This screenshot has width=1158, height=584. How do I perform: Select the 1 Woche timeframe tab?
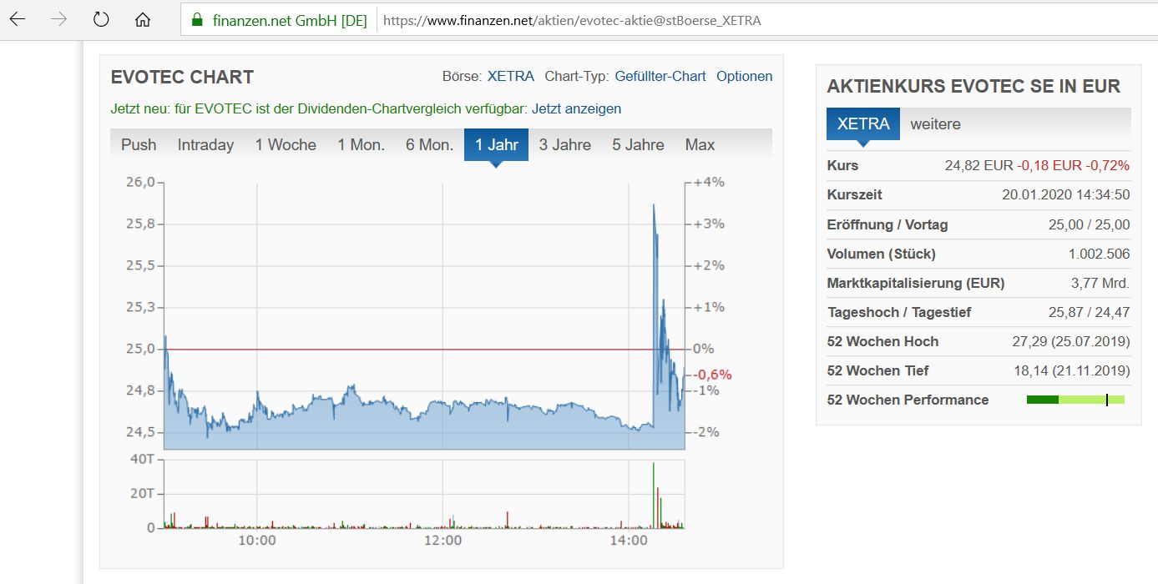coord(286,144)
